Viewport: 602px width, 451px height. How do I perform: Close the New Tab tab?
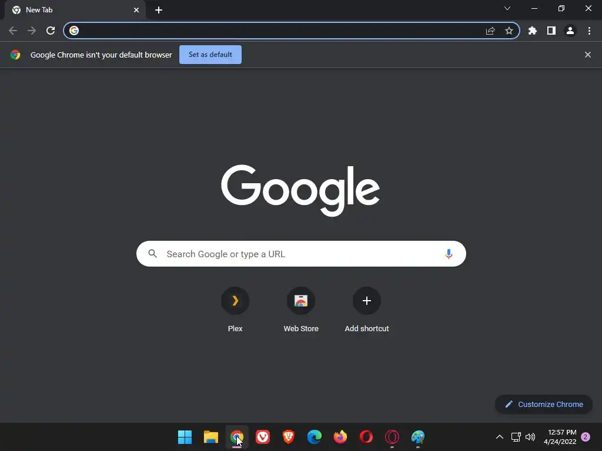pos(136,10)
